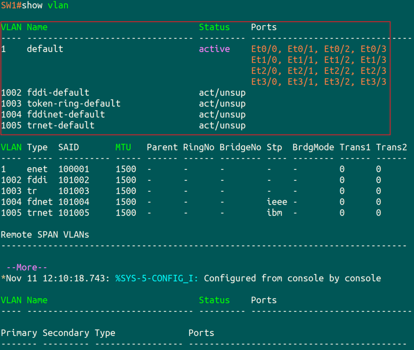
Task: Click the --More-- pager prompt
Action: pos(27,267)
